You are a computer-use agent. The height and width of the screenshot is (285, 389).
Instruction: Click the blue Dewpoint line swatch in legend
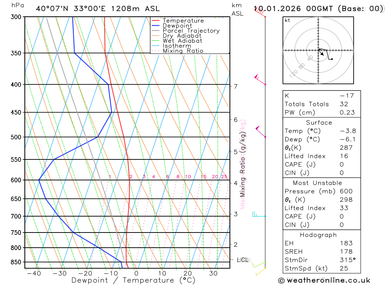(155, 26)
